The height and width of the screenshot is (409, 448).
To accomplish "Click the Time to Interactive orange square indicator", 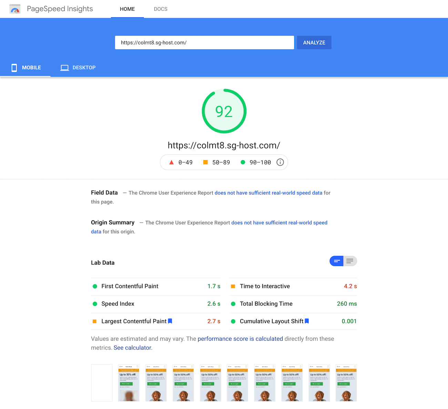I will (233, 286).
